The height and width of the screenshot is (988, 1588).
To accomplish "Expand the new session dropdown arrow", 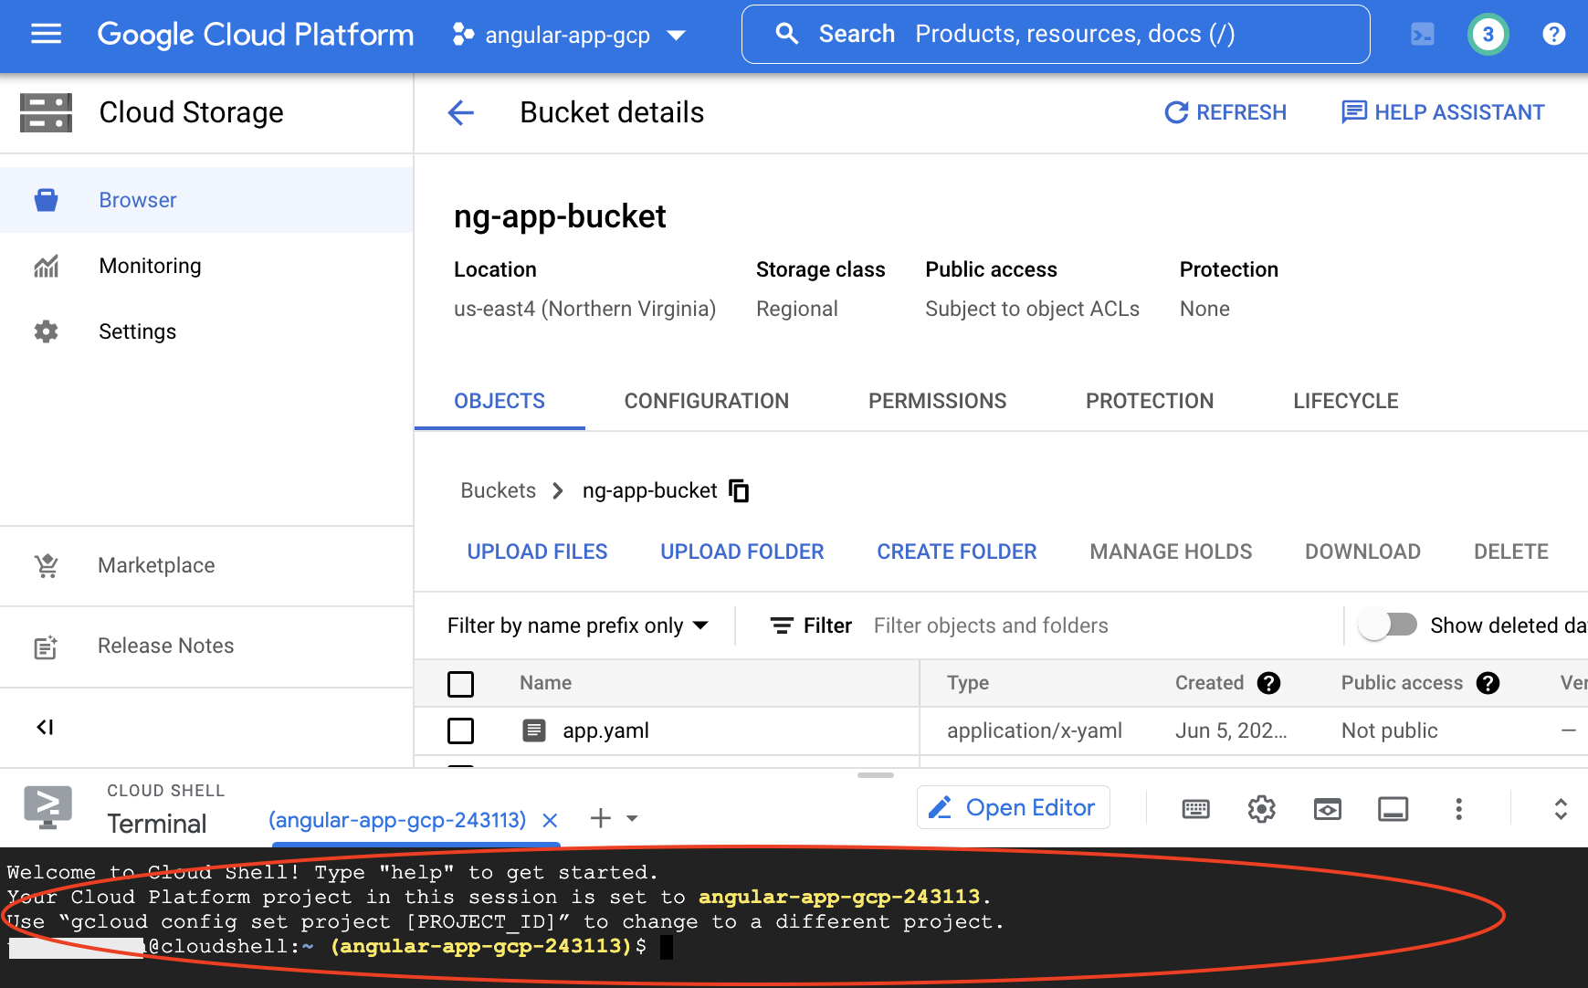I will (x=632, y=818).
